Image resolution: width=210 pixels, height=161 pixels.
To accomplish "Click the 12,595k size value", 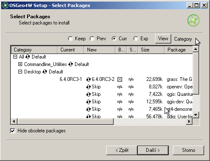I will click(154, 102).
